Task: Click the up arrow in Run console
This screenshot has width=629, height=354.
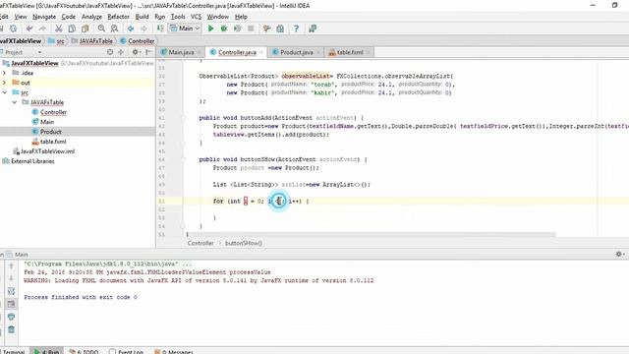Action: 11,265
